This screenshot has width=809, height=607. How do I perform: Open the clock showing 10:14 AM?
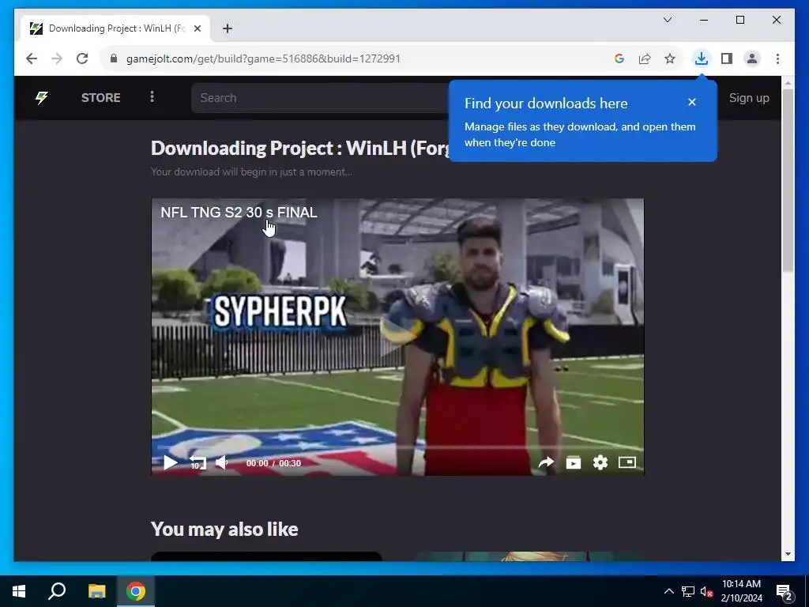(741, 591)
